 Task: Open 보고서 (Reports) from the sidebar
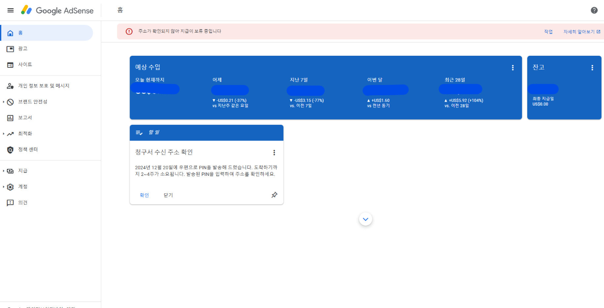point(10,118)
